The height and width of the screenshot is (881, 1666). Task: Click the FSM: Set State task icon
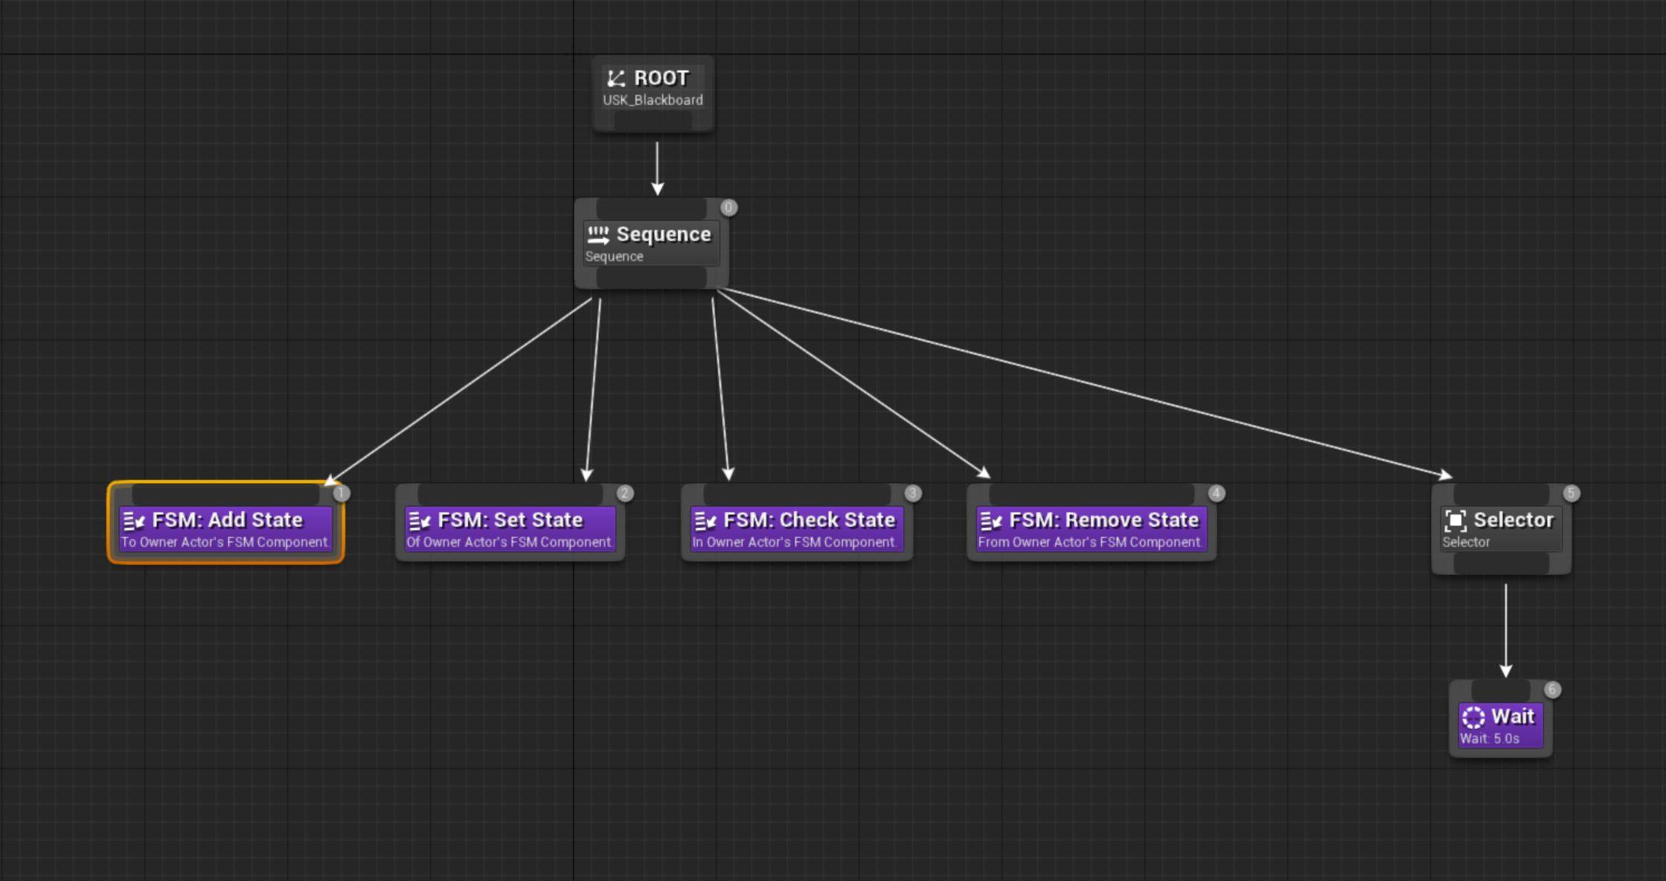tap(420, 521)
